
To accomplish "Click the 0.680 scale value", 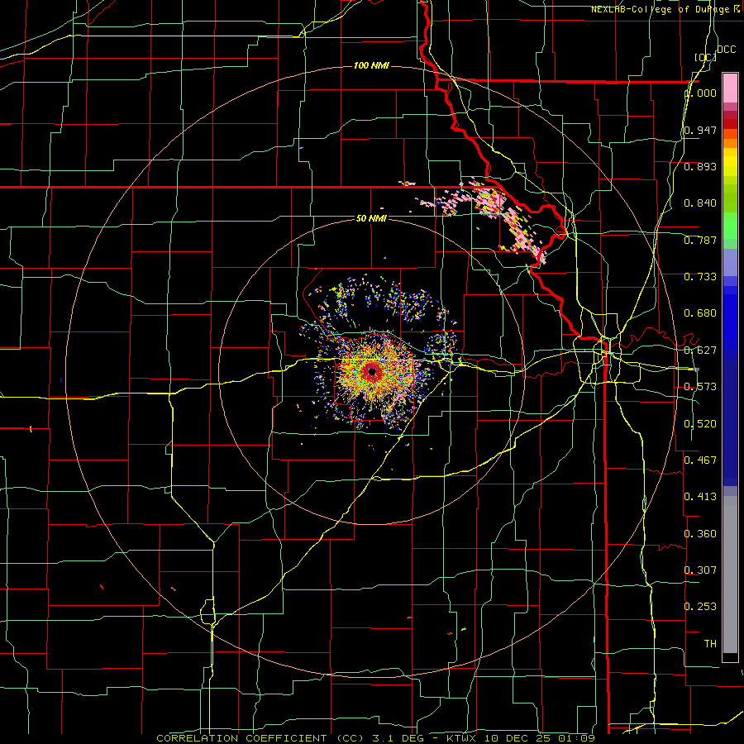I will tap(700, 313).
